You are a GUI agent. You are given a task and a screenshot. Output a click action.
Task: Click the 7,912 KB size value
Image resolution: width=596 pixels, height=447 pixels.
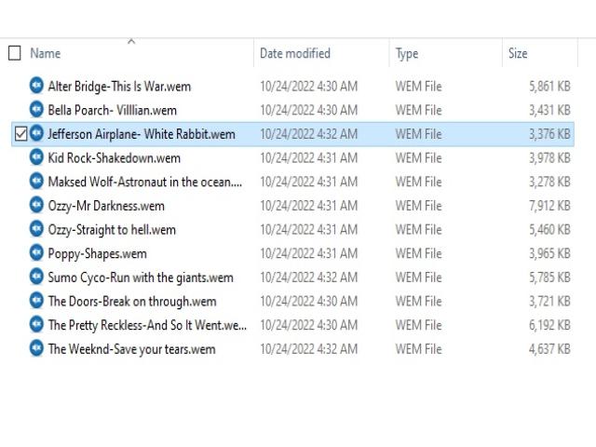[x=549, y=206]
